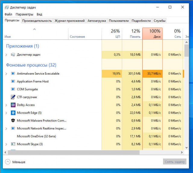
Task: Click the COM Surrogate icon
Action: tap(13, 89)
